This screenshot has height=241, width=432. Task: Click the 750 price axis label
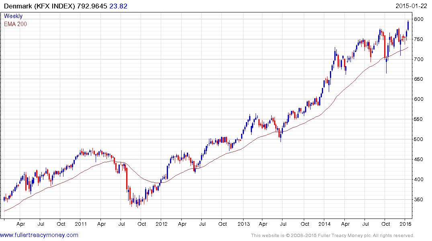(x=418, y=39)
